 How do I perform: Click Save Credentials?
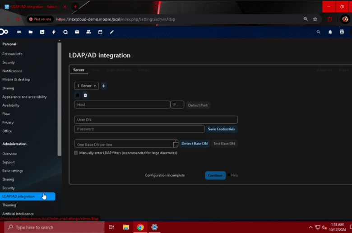(221, 129)
